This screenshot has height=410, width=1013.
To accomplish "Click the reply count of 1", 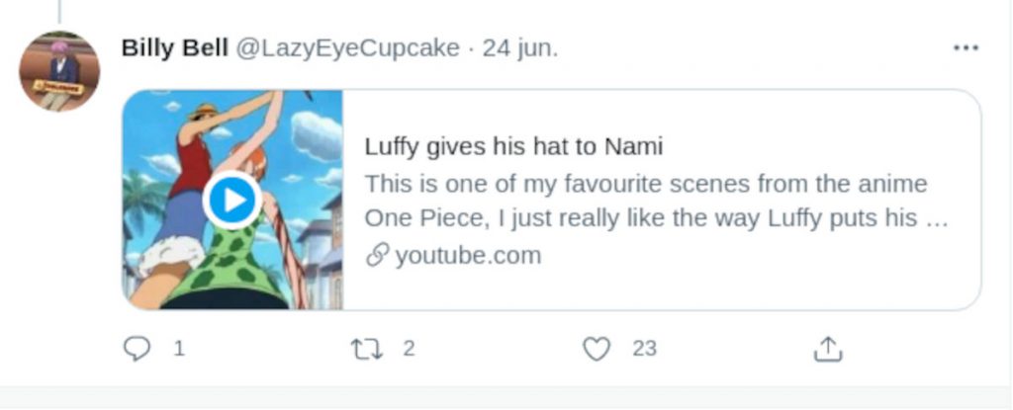I will [179, 349].
